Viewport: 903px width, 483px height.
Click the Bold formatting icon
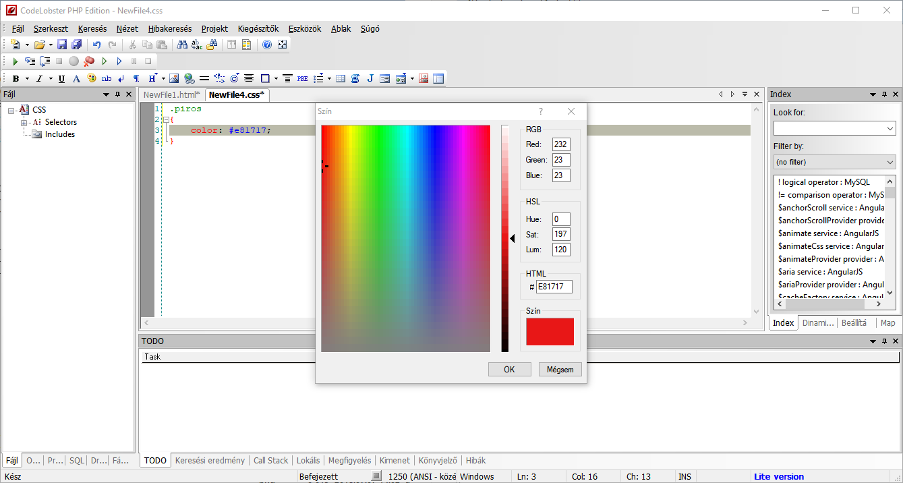point(16,79)
